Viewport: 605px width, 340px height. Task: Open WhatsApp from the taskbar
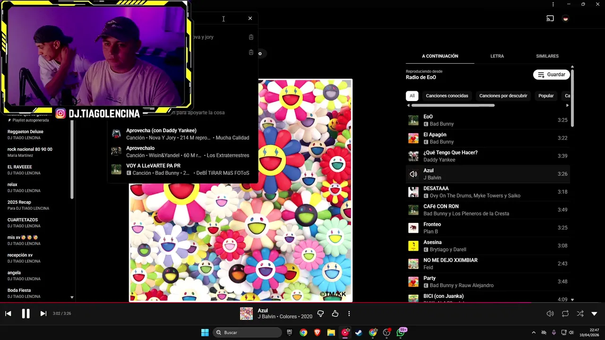click(x=401, y=332)
